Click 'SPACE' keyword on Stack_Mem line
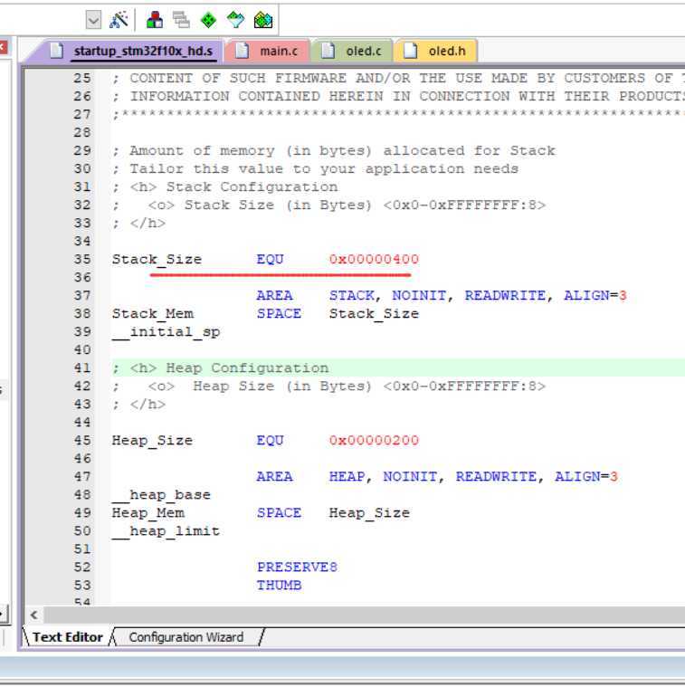 tap(279, 314)
